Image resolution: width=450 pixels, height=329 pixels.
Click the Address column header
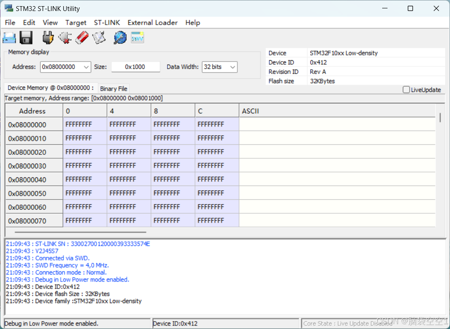tap(34, 111)
